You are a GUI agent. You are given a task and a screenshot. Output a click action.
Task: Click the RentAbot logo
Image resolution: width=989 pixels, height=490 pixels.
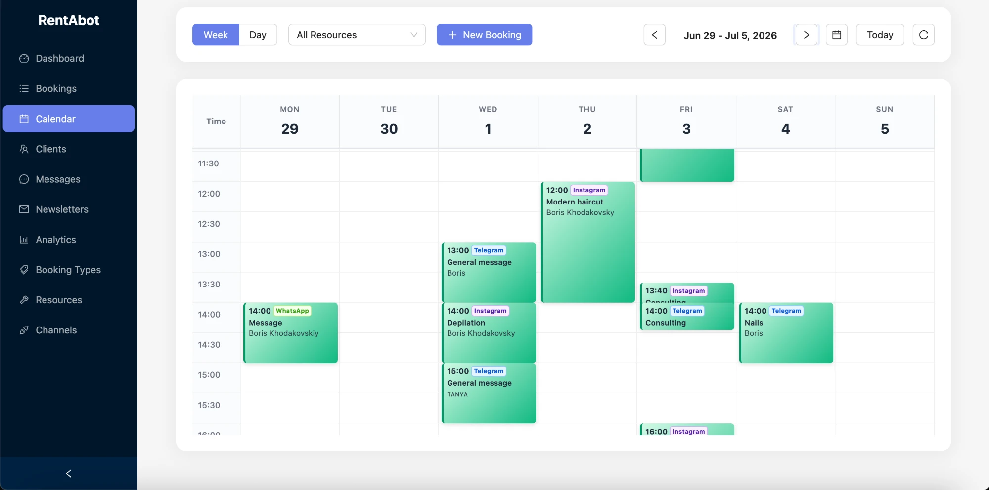point(69,20)
